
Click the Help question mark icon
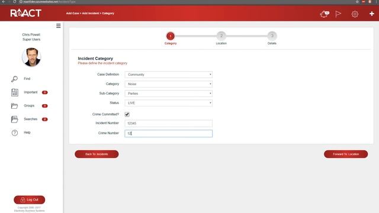click(15, 133)
